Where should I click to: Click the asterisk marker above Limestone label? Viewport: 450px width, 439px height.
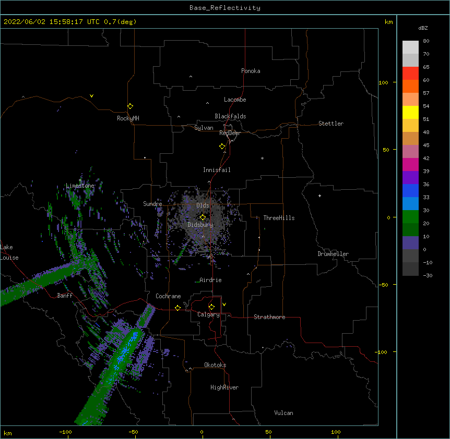80,180
